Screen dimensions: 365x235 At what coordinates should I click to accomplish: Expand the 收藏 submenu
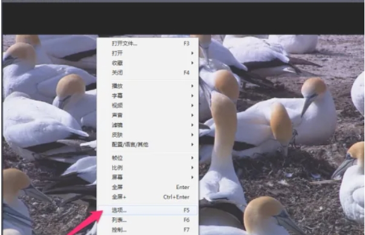148,63
